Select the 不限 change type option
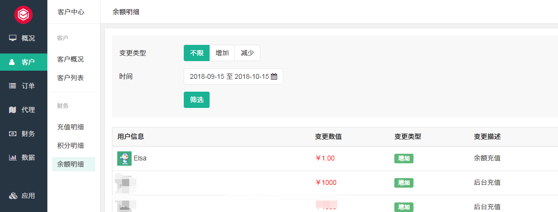The image size is (558, 212). pos(197,53)
